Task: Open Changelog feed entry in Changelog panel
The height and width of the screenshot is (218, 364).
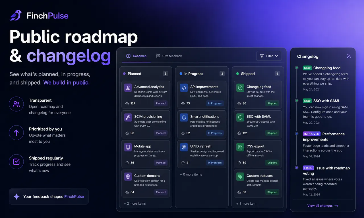Action: click(327, 68)
